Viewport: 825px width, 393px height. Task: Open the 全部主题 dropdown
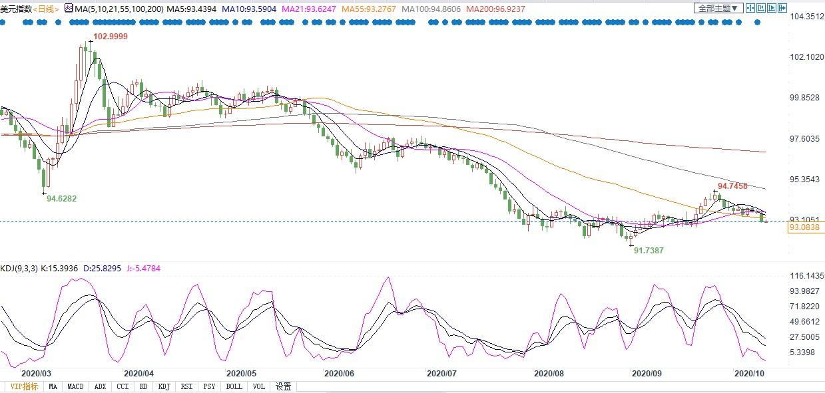point(717,9)
